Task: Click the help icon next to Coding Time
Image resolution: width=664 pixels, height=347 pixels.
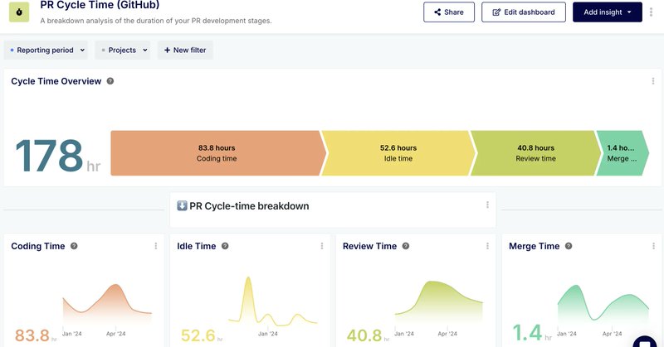Action: coord(74,246)
